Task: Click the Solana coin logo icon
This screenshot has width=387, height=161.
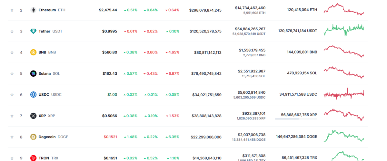Action: [33, 73]
